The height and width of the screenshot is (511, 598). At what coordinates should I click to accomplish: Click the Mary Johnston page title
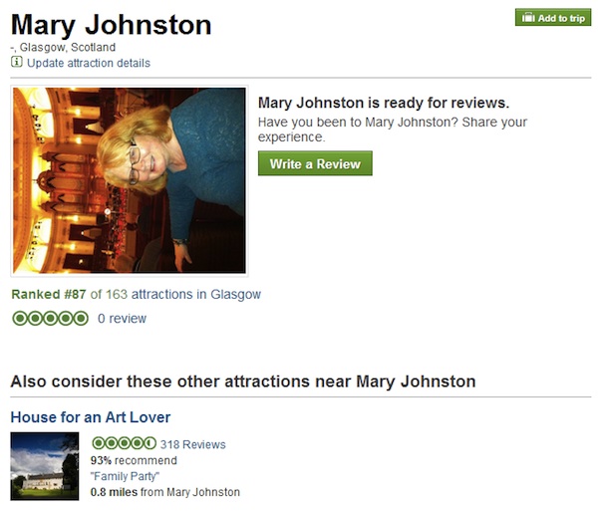pyautogui.click(x=111, y=25)
